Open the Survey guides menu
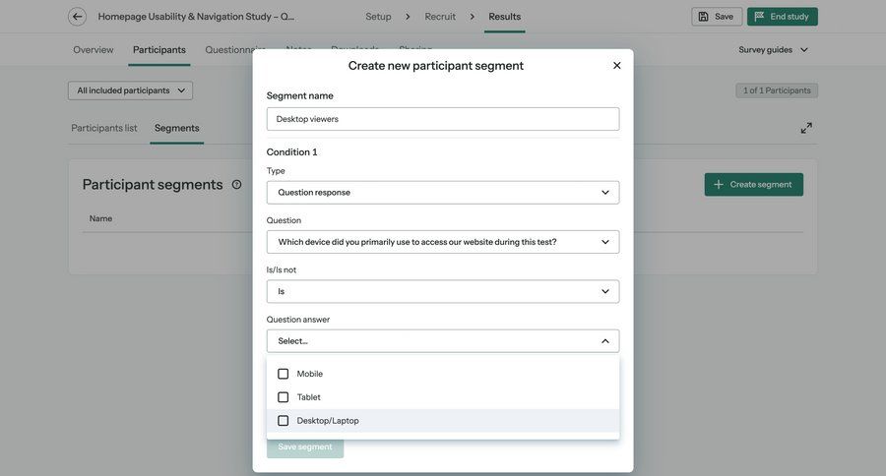The image size is (886, 476). pos(774,50)
